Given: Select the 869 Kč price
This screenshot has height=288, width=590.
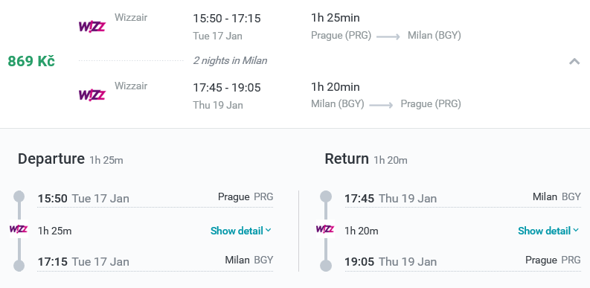Looking at the screenshot, I should point(31,61).
